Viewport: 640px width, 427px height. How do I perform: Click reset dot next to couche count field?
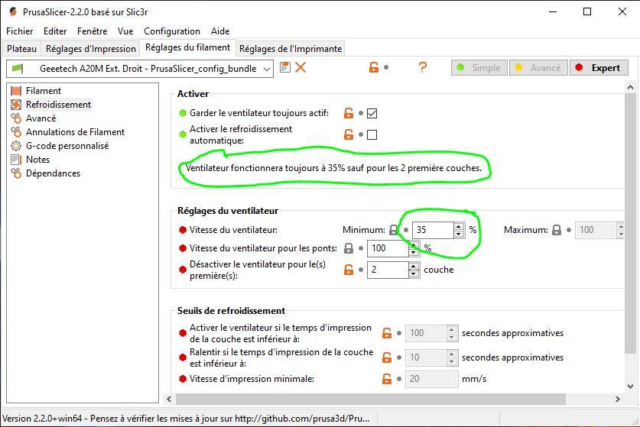click(361, 269)
